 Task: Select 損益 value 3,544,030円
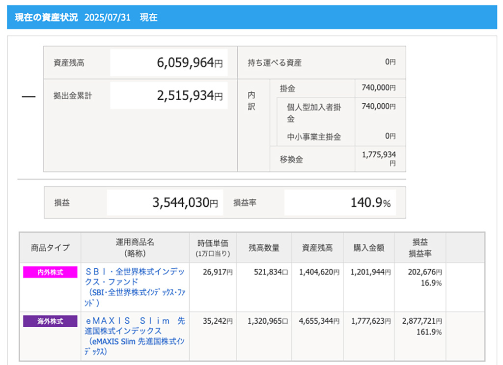[185, 202]
